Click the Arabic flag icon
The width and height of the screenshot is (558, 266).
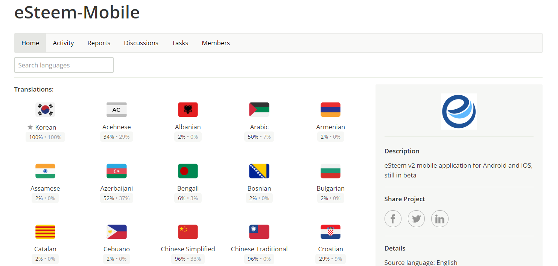[259, 110]
